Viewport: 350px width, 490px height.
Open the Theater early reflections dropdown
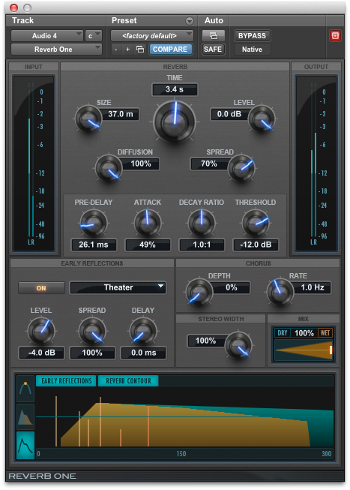tap(118, 287)
